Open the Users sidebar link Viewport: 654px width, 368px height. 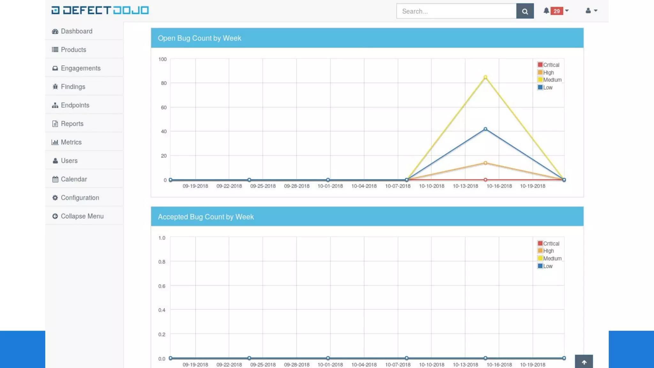pyautogui.click(x=69, y=161)
